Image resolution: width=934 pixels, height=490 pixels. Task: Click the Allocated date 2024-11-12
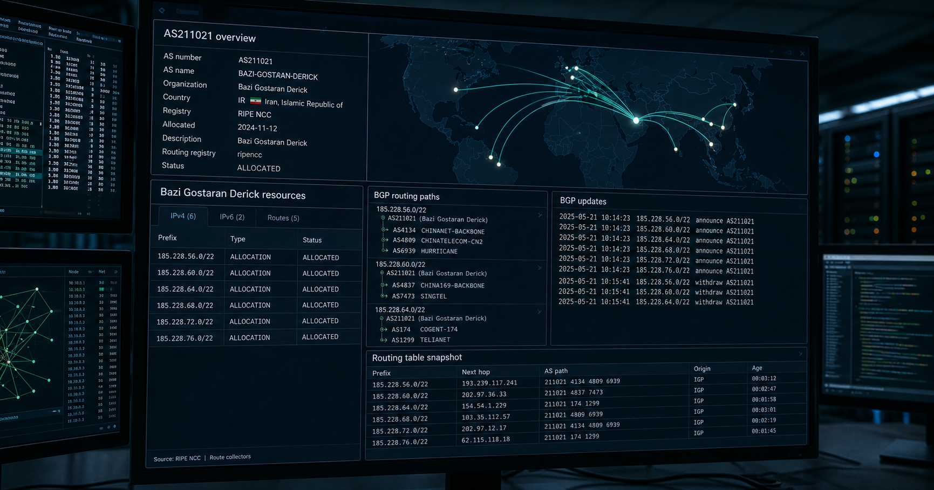[x=257, y=128]
